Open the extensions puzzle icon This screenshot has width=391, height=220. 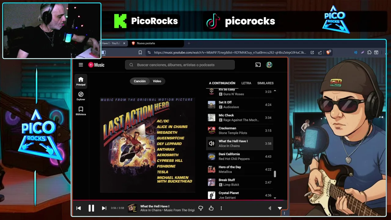370,53
